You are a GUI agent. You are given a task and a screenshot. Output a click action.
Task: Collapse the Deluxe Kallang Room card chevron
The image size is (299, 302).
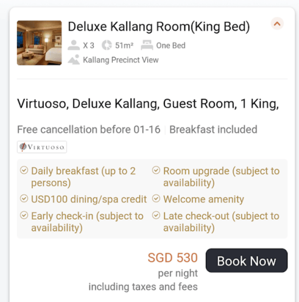point(277,24)
